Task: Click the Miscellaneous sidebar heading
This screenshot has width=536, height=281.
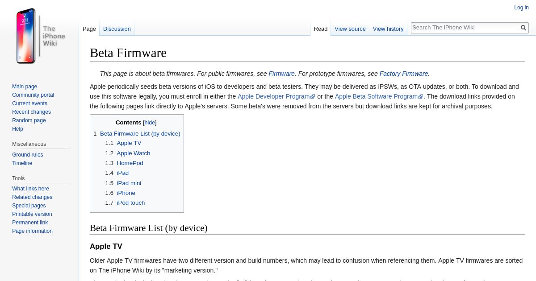Action: (x=29, y=144)
